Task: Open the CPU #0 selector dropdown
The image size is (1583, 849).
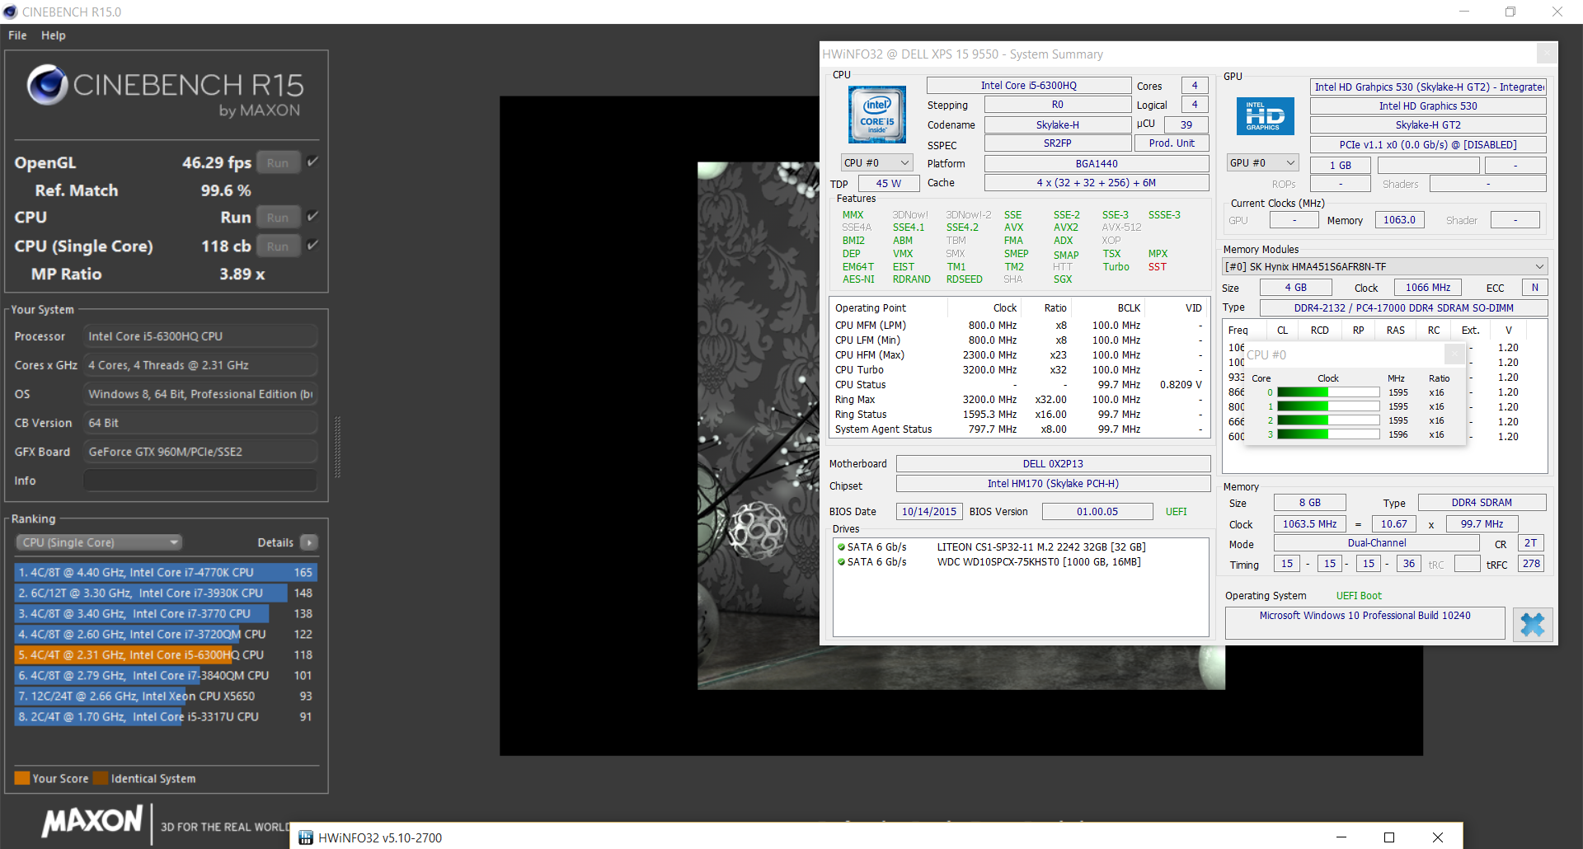Action: pyautogui.click(x=876, y=163)
